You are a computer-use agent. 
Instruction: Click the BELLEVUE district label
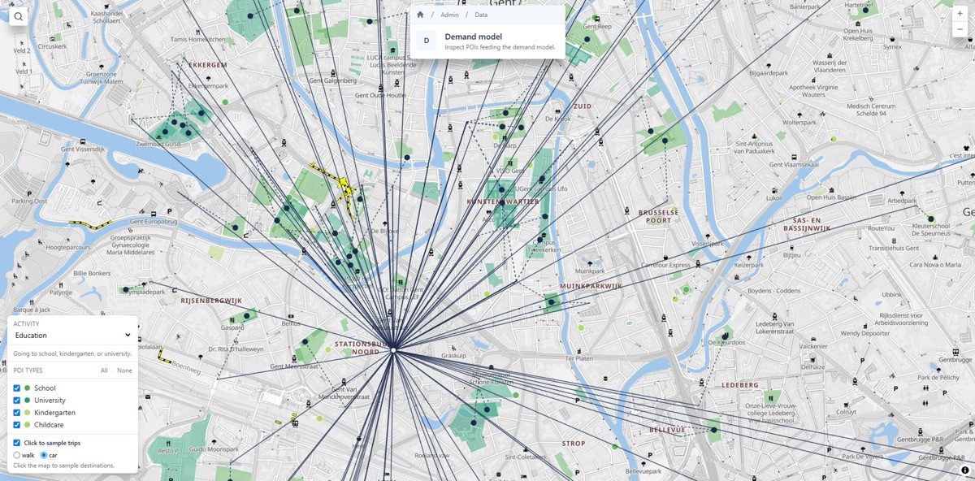(668, 430)
